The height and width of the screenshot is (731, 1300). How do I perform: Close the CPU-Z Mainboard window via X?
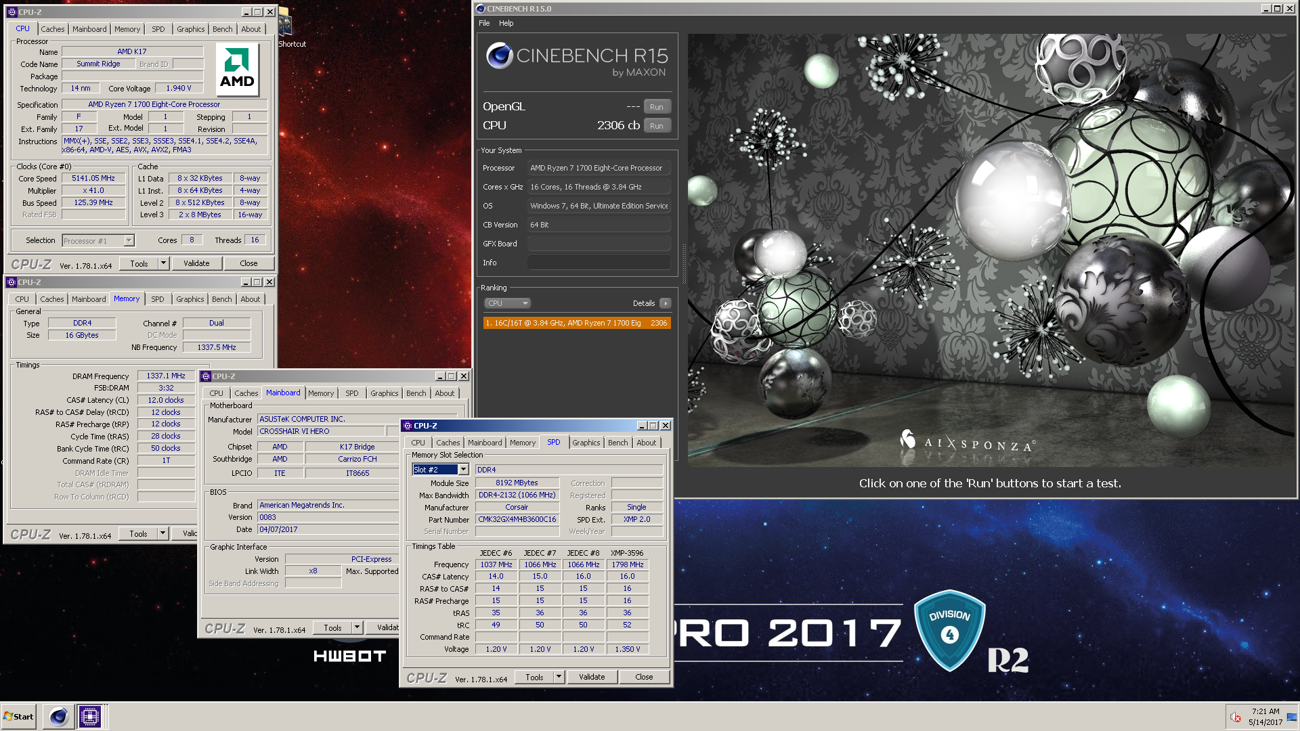[464, 376]
